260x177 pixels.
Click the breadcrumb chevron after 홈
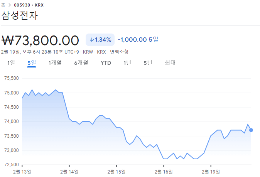pyautogui.click(x=10, y=5)
